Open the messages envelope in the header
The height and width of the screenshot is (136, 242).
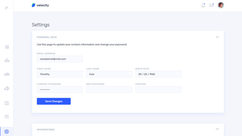pos(211,5)
